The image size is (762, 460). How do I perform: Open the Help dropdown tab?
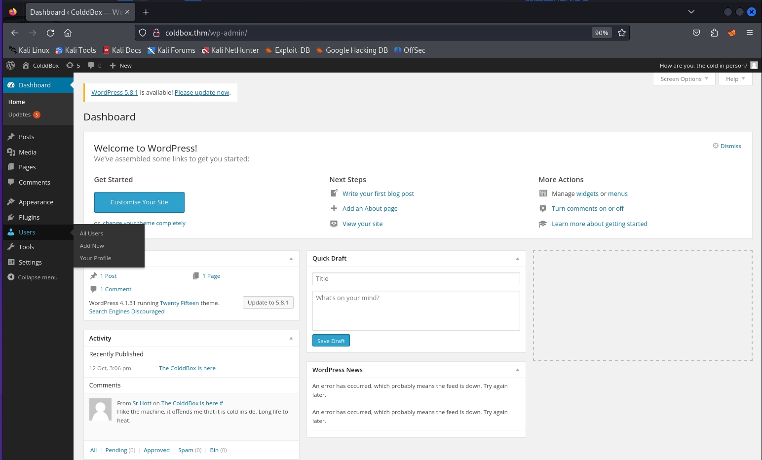click(x=735, y=79)
